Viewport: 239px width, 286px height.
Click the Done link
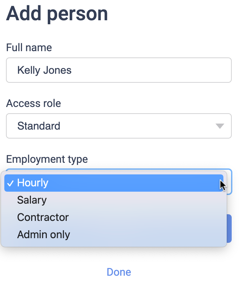click(119, 272)
